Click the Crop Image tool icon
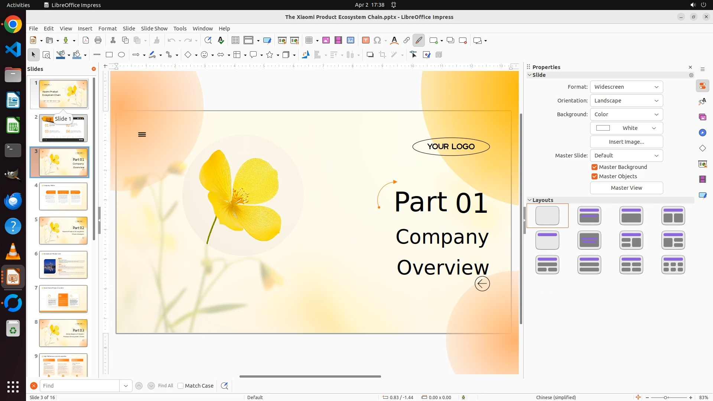Viewport: 713px width, 401px height. click(x=382, y=55)
